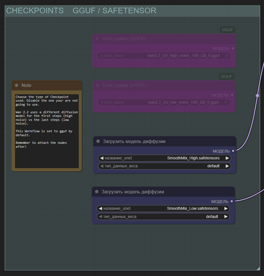Click МОДЕЛЬ output socket of SmoothMix_High node
Image resolution: width=264 pixels, height=276 pixels.
[233, 151]
